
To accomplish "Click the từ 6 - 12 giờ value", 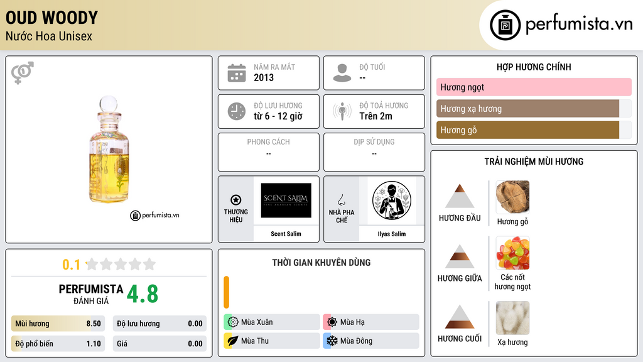I will tap(278, 116).
